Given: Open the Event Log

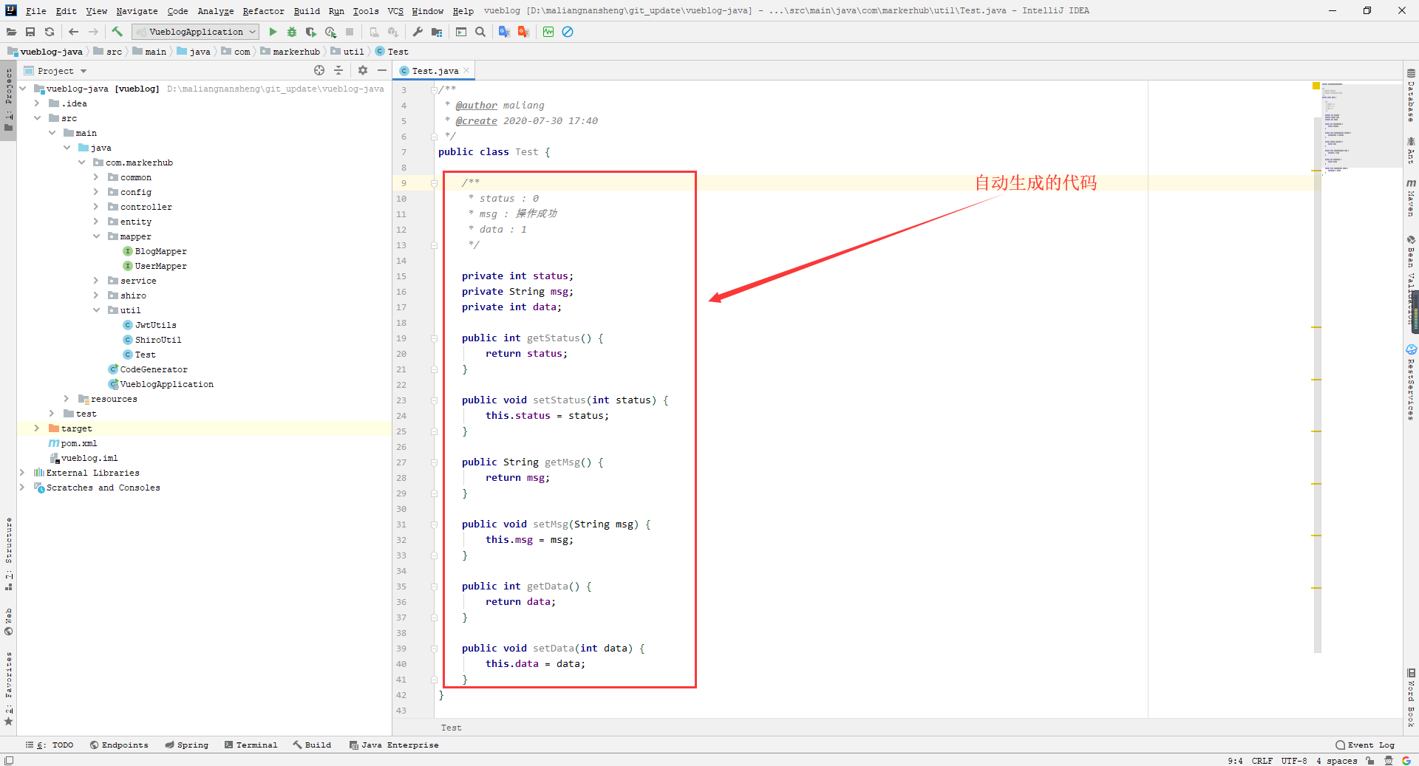Looking at the screenshot, I should [1365, 745].
